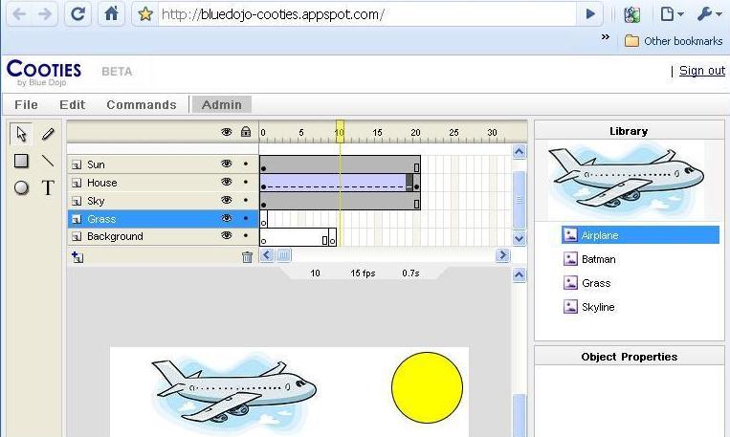Select the Text tool
This screenshot has width=730, height=437.
pyautogui.click(x=48, y=187)
